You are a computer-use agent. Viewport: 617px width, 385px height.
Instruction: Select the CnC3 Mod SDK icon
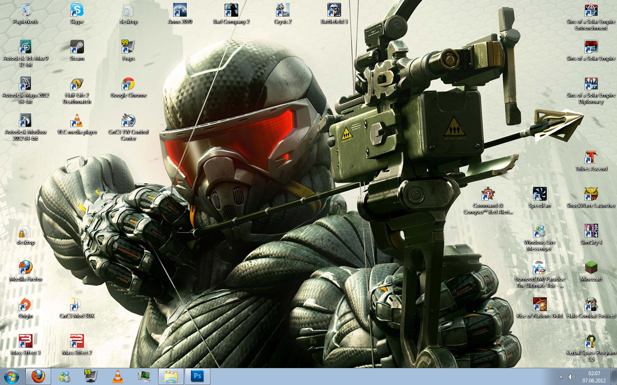[77, 308]
